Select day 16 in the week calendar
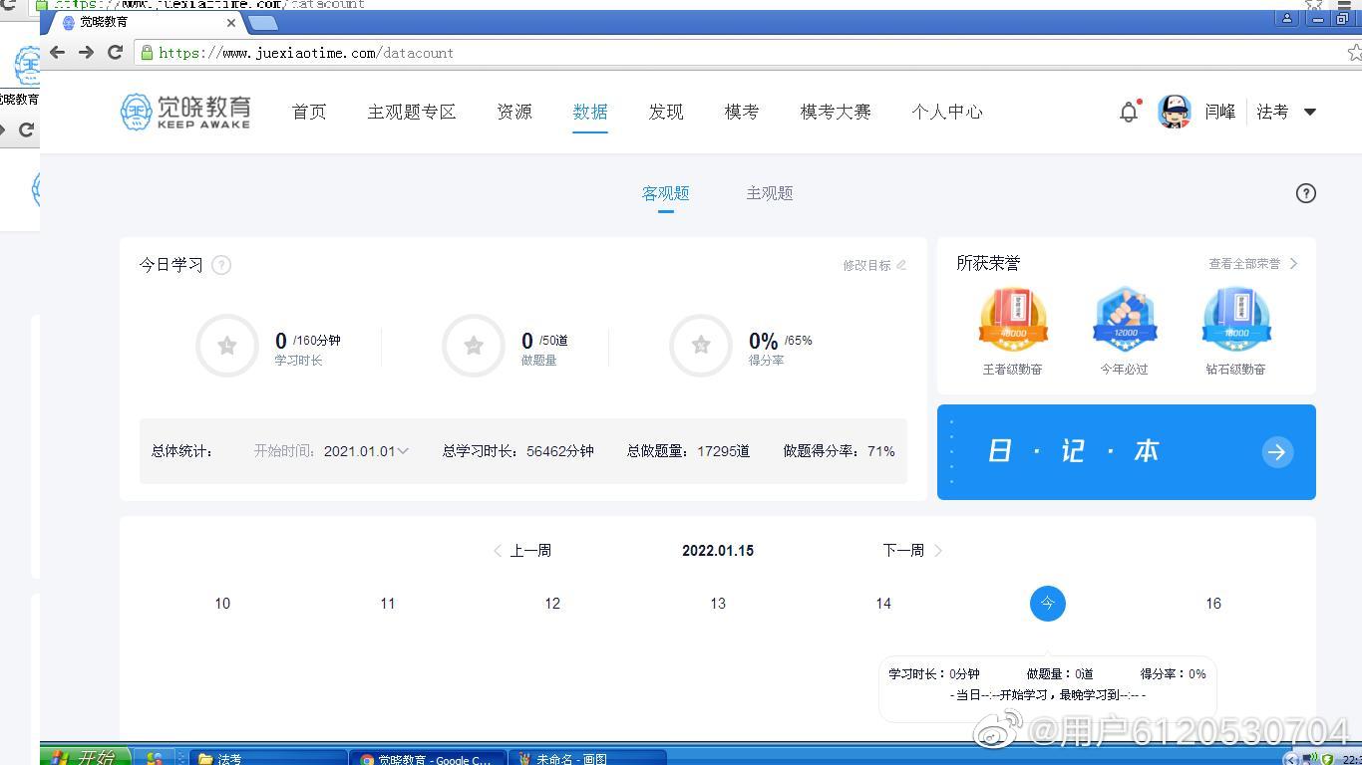1362x765 pixels. click(x=1213, y=604)
